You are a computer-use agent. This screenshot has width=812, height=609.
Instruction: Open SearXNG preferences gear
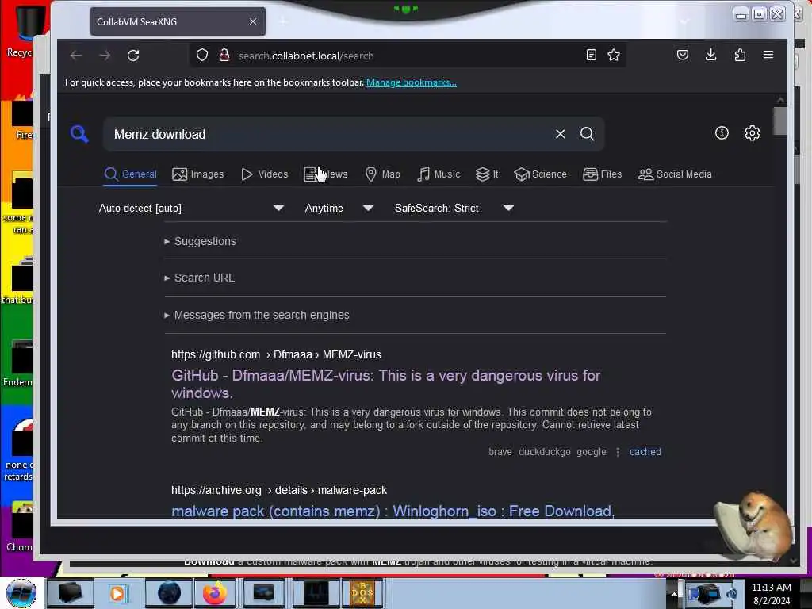752,133
